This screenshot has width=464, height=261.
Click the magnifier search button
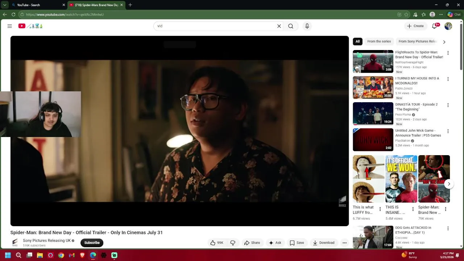click(291, 26)
